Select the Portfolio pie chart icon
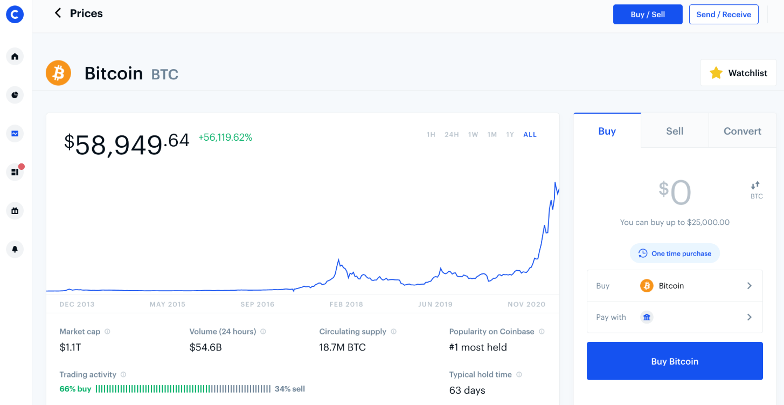The image size is (784, 405). (x=15, y=95)
